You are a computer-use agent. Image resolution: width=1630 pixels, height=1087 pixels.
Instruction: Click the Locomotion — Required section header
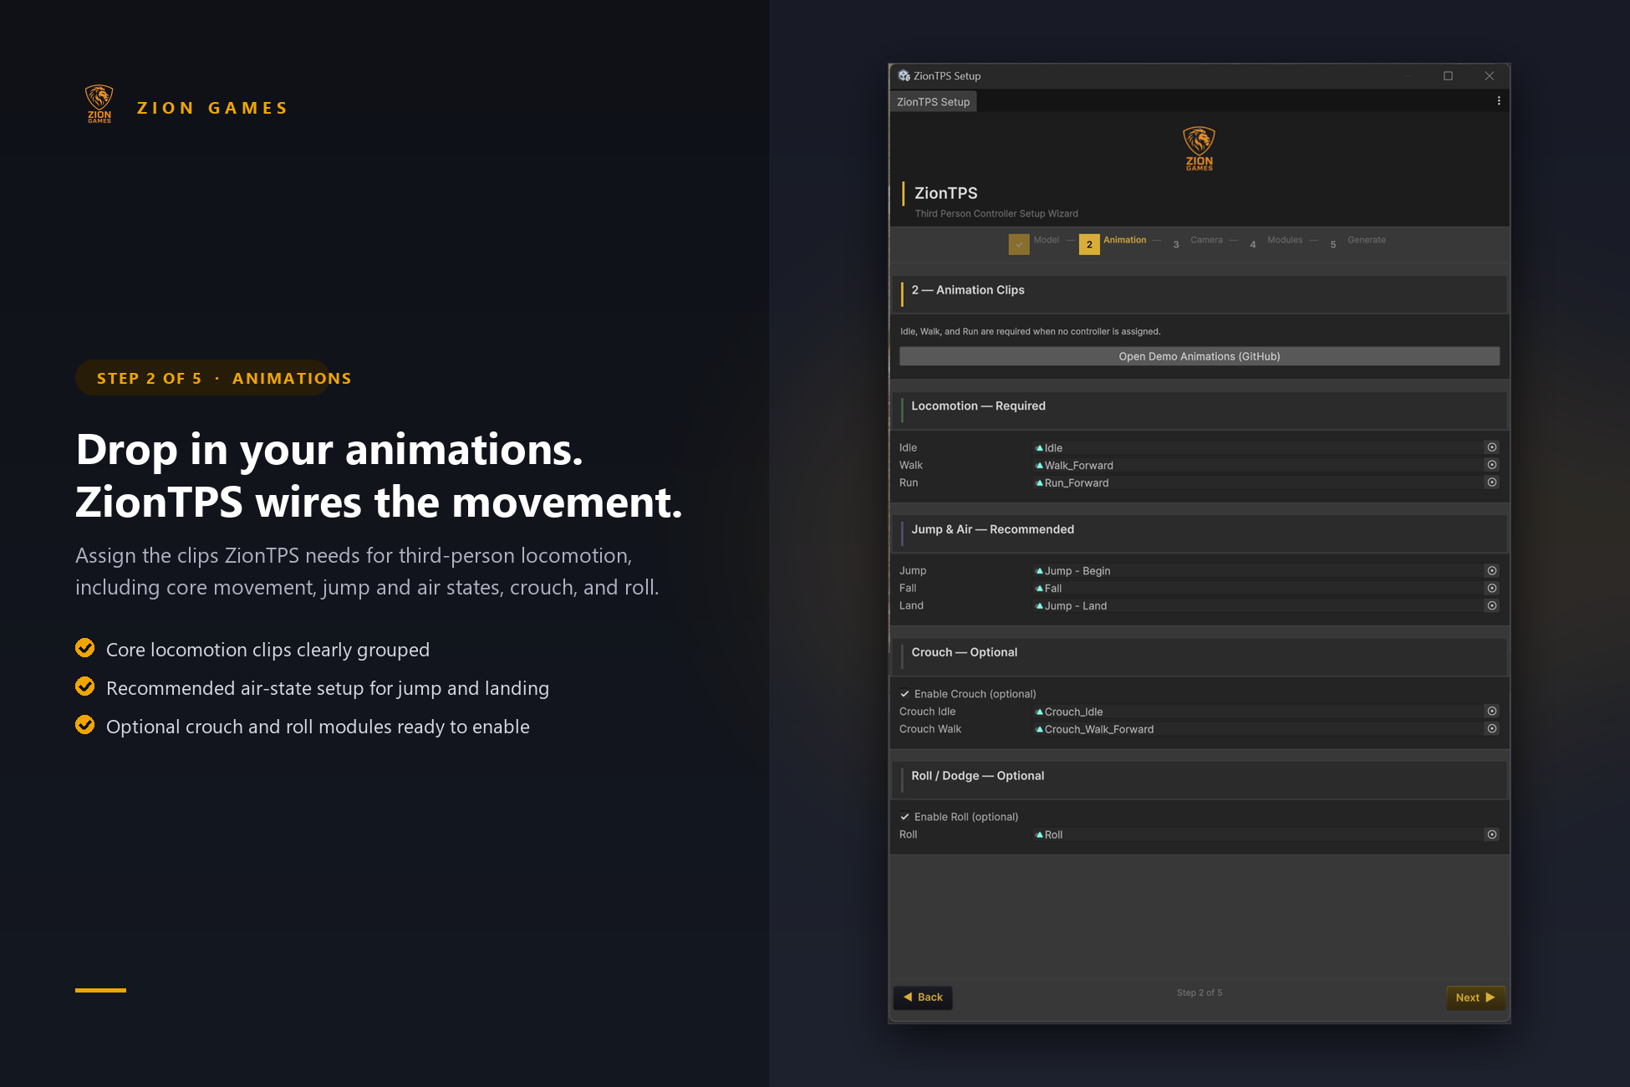pos(1199,411)
